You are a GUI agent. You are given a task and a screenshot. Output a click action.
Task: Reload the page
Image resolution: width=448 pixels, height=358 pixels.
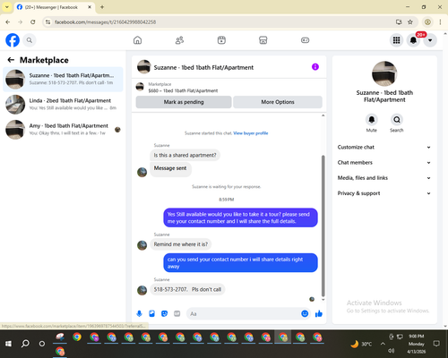(33, 22)
